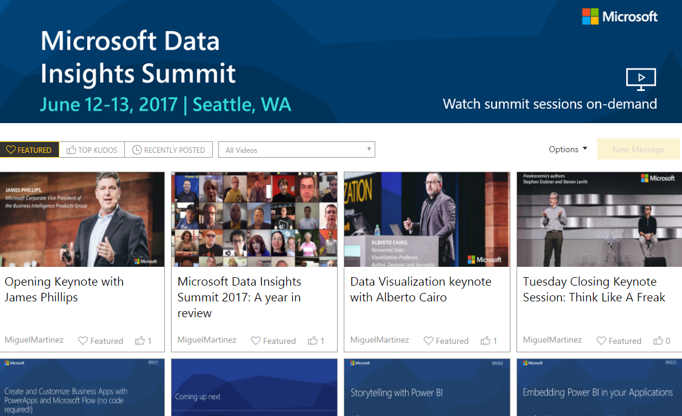Open Watch summit sessions on-demand link
This screenshot has height=416, width=682.
(550, 104)
